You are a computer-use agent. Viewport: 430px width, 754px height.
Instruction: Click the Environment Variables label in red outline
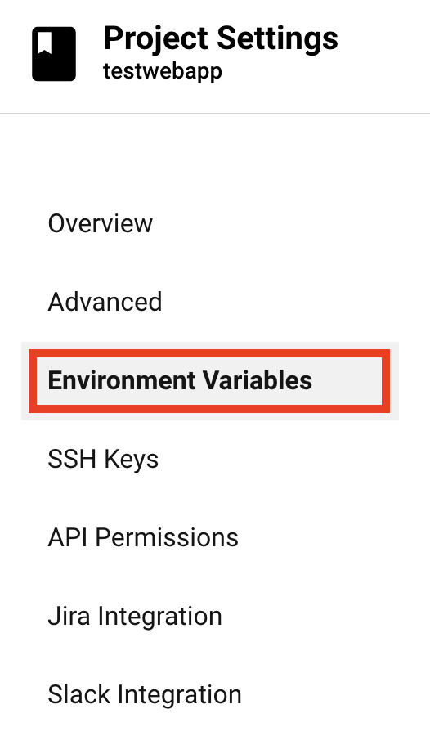180,380
